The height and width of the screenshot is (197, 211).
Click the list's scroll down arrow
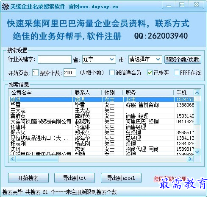(x=197, y=152)
